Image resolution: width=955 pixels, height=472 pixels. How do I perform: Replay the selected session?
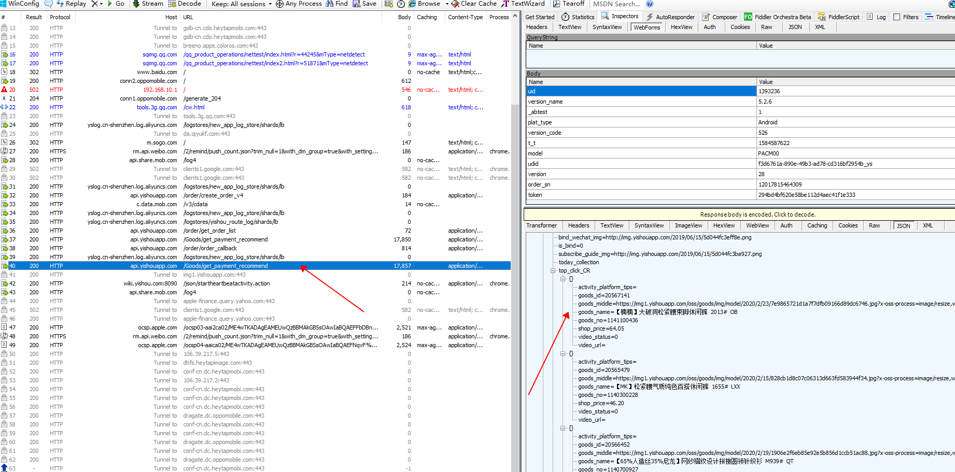(72, 4)
